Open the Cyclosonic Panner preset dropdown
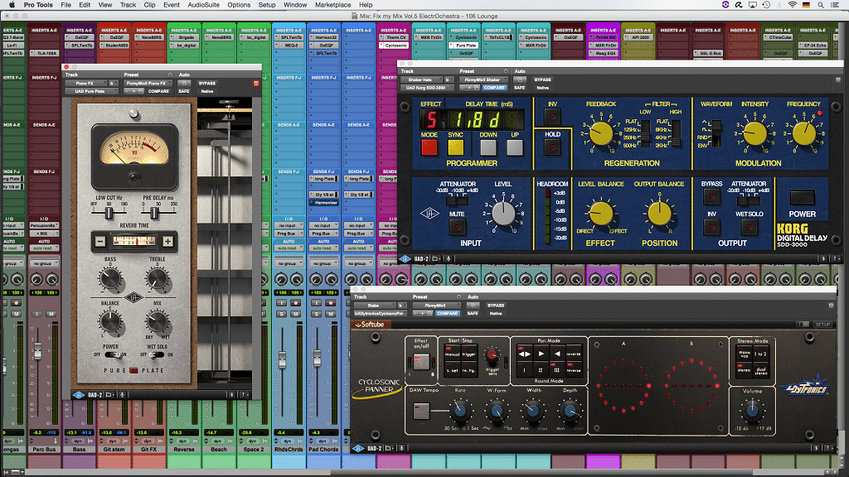Viewport: 849px width, 477px height. coord(436,306)
